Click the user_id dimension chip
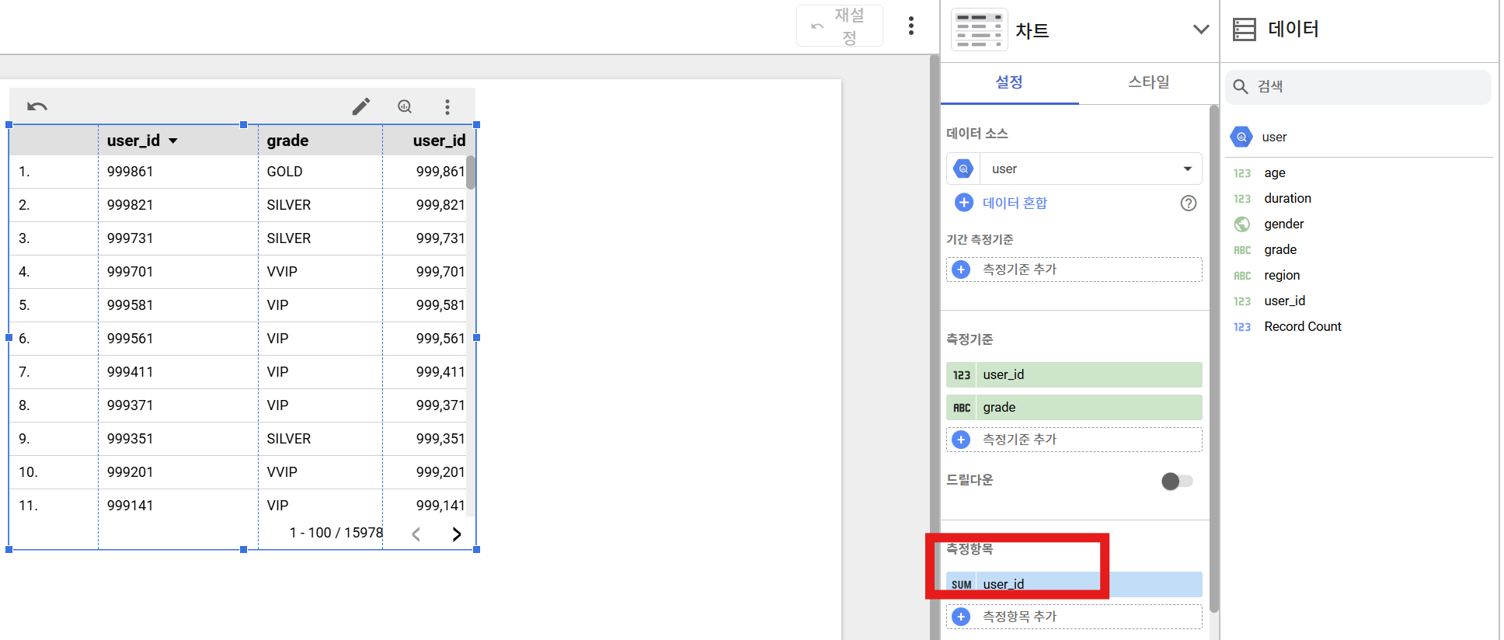1504x640 pixels. click(1074, 374)
